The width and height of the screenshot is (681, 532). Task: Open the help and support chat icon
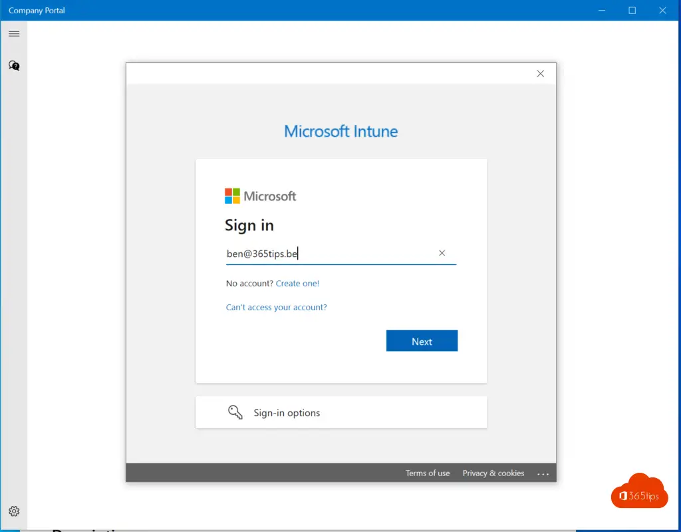tap(14, 66)
